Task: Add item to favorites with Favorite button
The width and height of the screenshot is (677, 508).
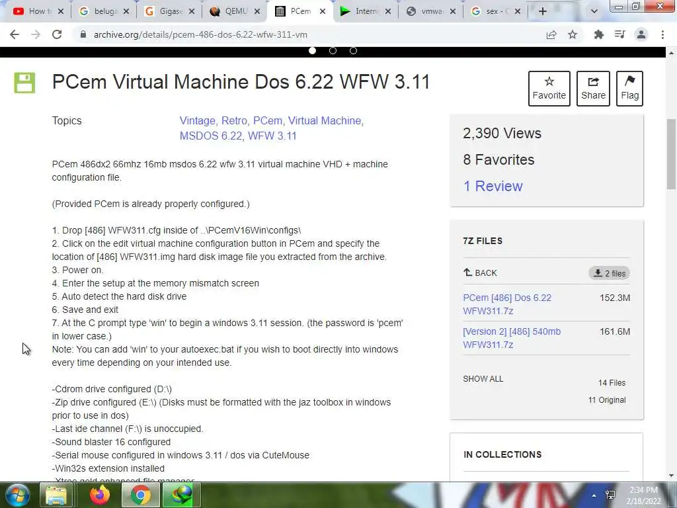Action: pyautogui.click(x=549, y=89)
